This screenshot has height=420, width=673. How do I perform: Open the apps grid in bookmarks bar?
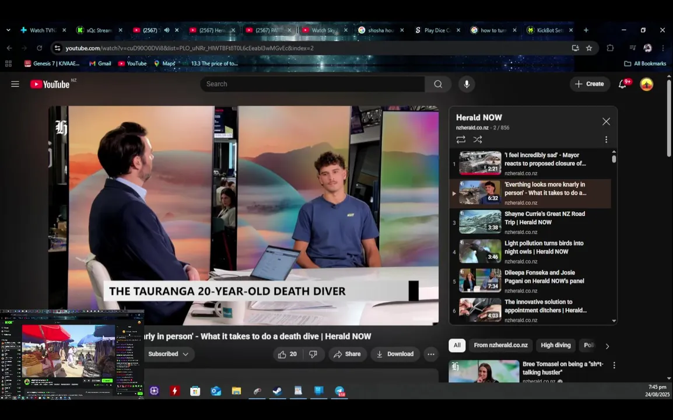(8, 64)
